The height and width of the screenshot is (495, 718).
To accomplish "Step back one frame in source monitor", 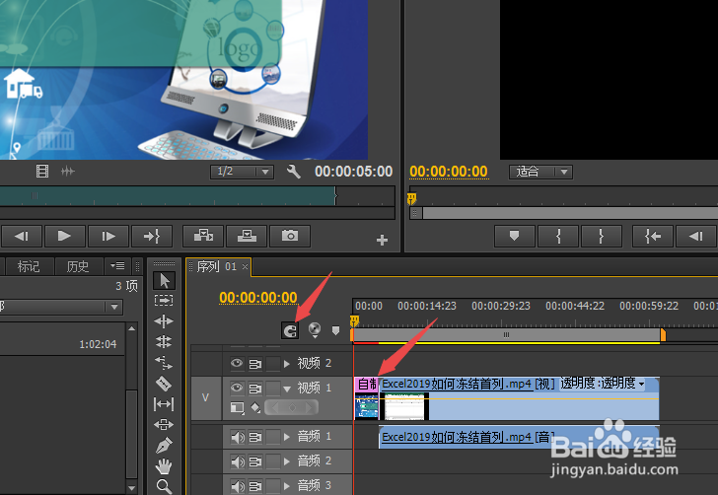I will (x=22, y=236).
